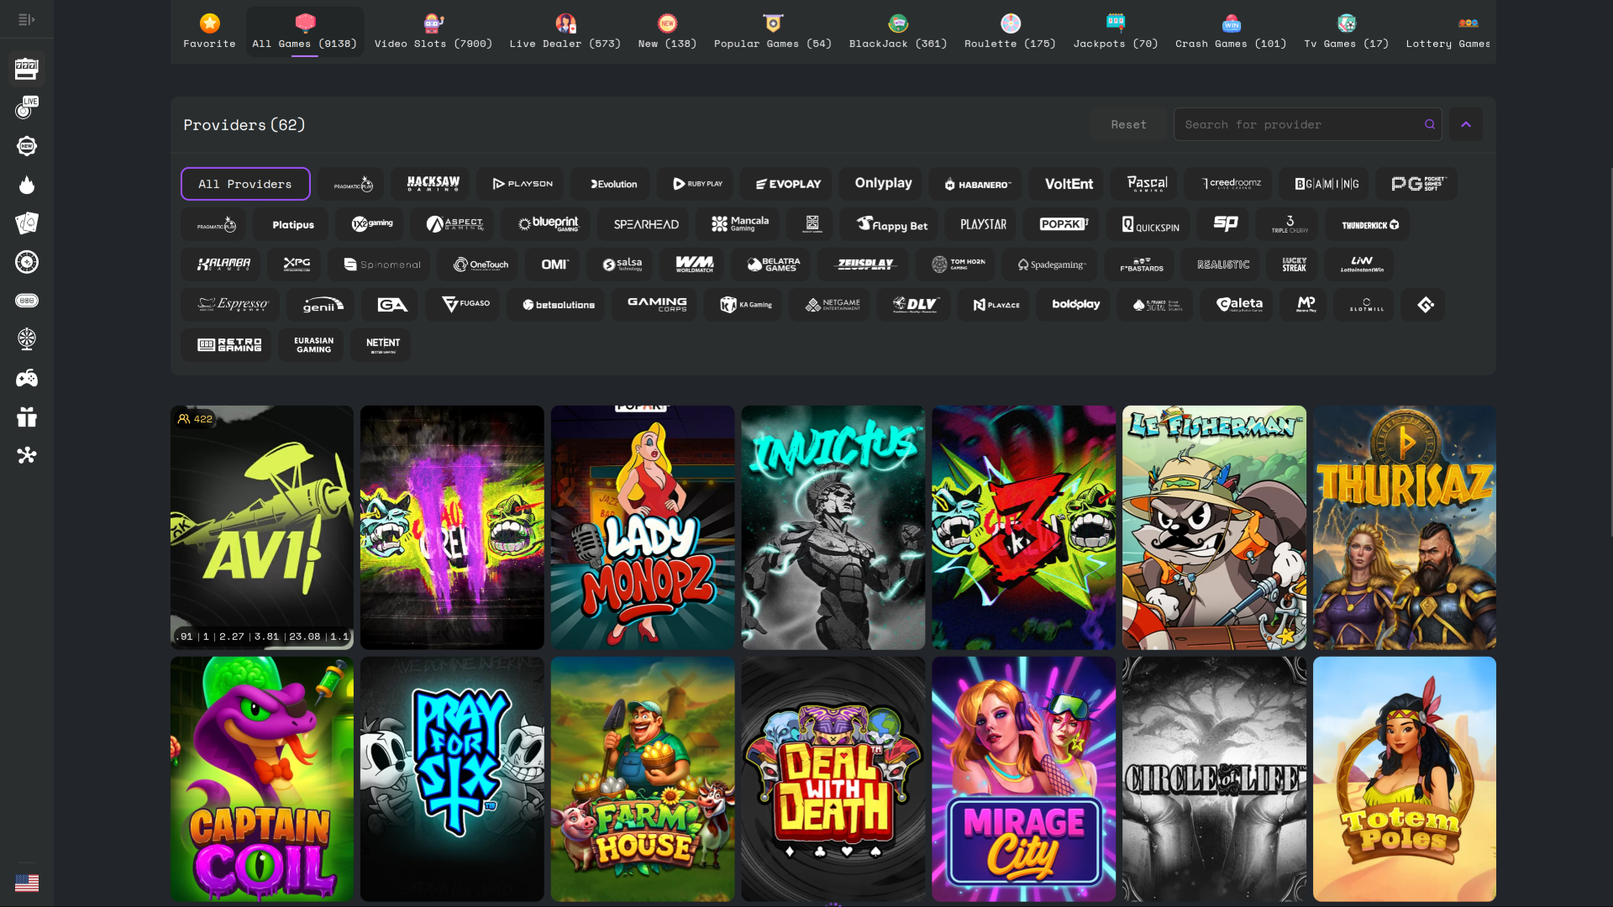Click the game controller icon in sidebar
Screen dimensions: 1613x907
(x=27, y=378)
